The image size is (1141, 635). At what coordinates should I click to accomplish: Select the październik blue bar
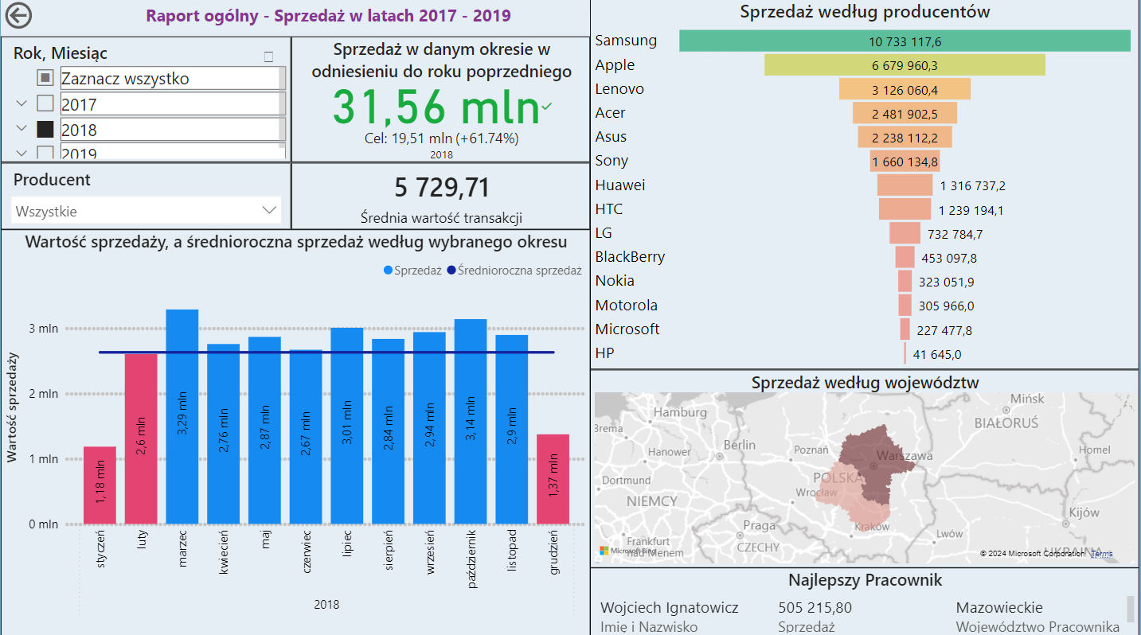point(471,422)
